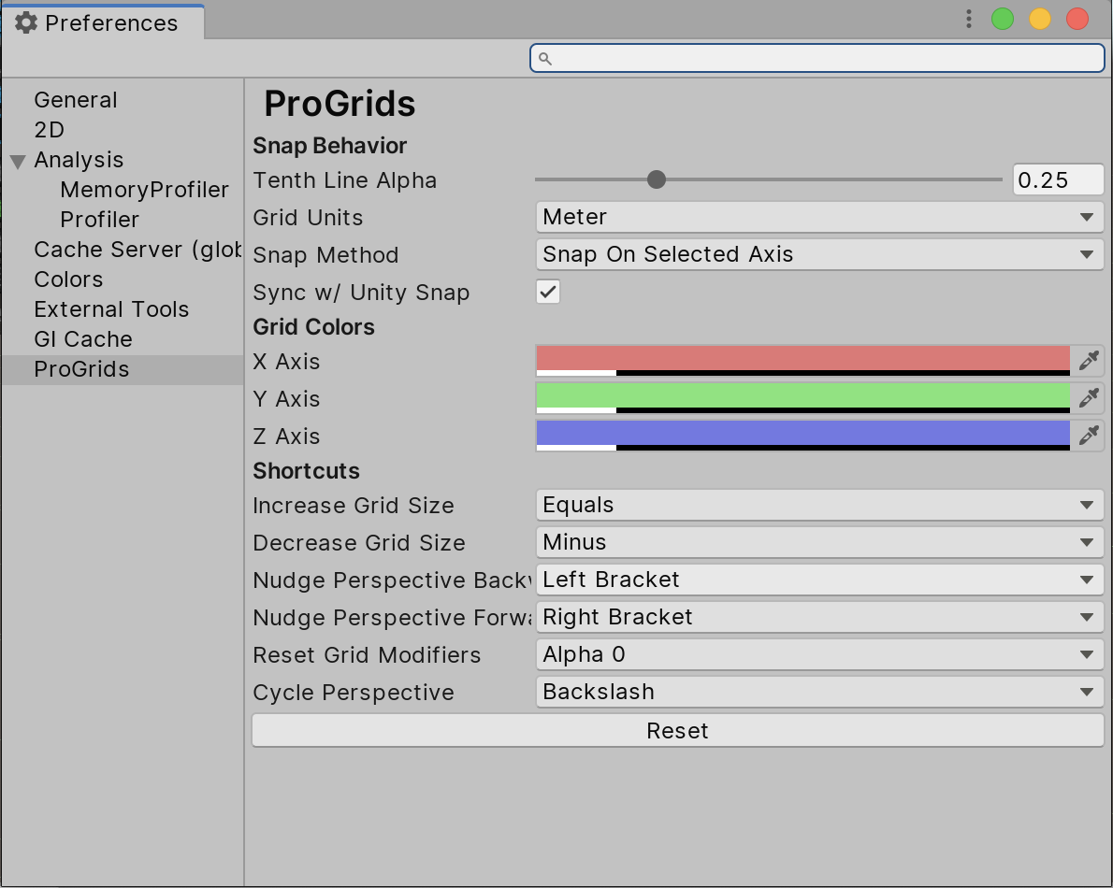Click the gear icon on Preferences tab
This screenshot has width=1113, height=888.
point(26,23)
